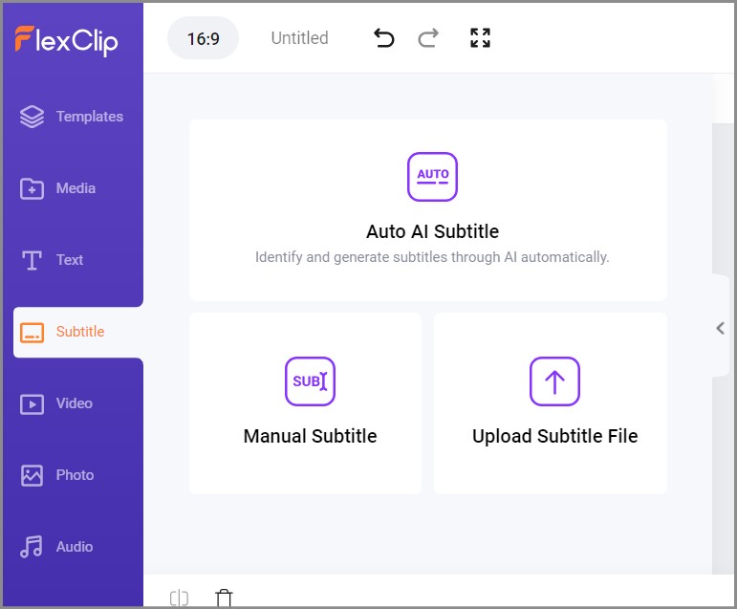Image resolution: width=737 pixels, height=609 pixels.
Task: Click the split clip icon
Action: click(179, 598)
